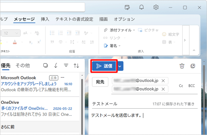The height and width of the screenshot is (135, 207).
Task: Click the search box at top
Action: [x=42, y=7]
